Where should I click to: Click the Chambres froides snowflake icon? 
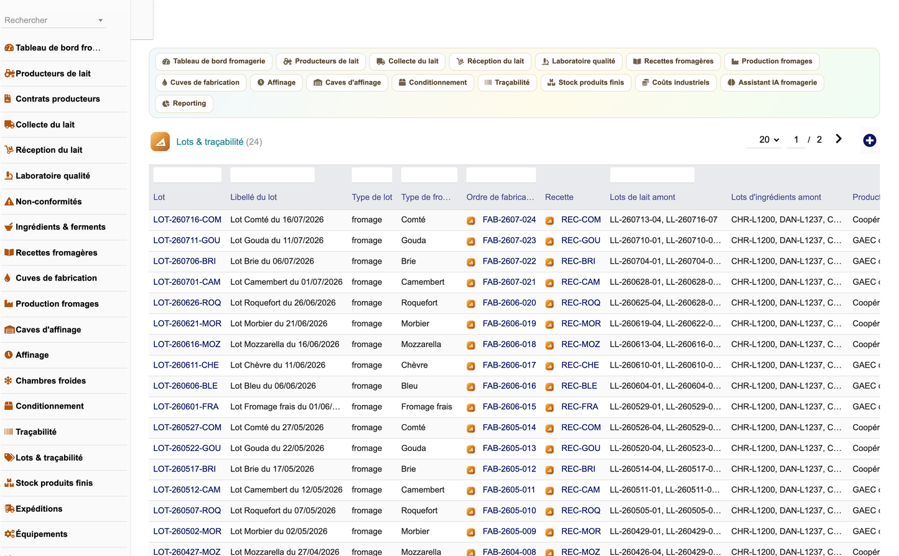click(9, 381)
